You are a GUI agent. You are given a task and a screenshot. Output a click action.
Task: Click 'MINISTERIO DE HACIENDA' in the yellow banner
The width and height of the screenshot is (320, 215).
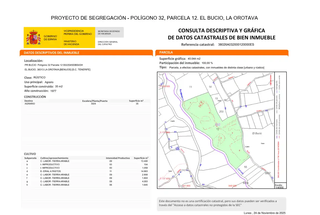pyautogui.click(x=71, y=43)
